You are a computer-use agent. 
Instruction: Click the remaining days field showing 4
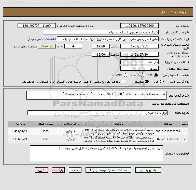pos(73,46)
